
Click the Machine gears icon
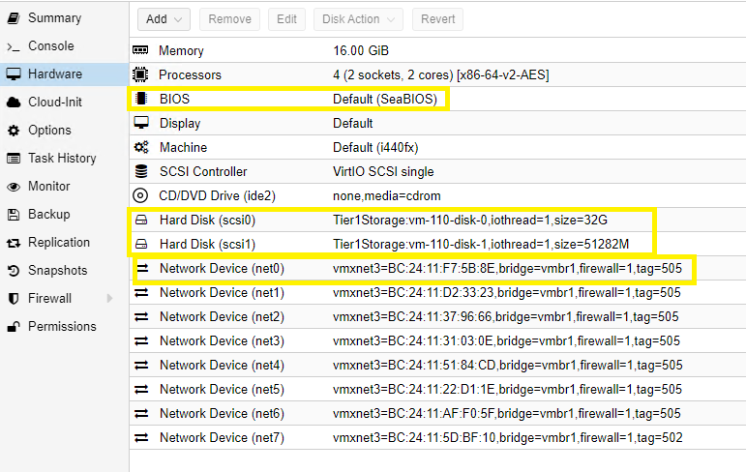coord(141,147)
